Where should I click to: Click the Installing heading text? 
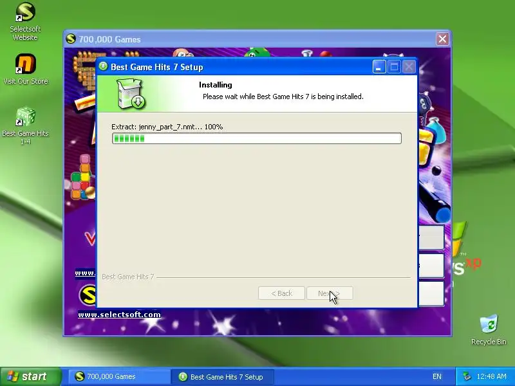tap(216, 85)
